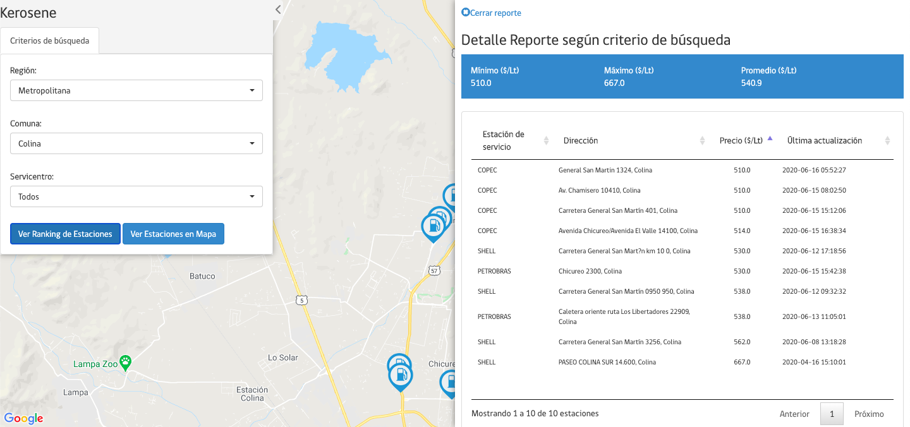Sort by Dirección column arrows
910x427 pixels.
tap(702, 141)
